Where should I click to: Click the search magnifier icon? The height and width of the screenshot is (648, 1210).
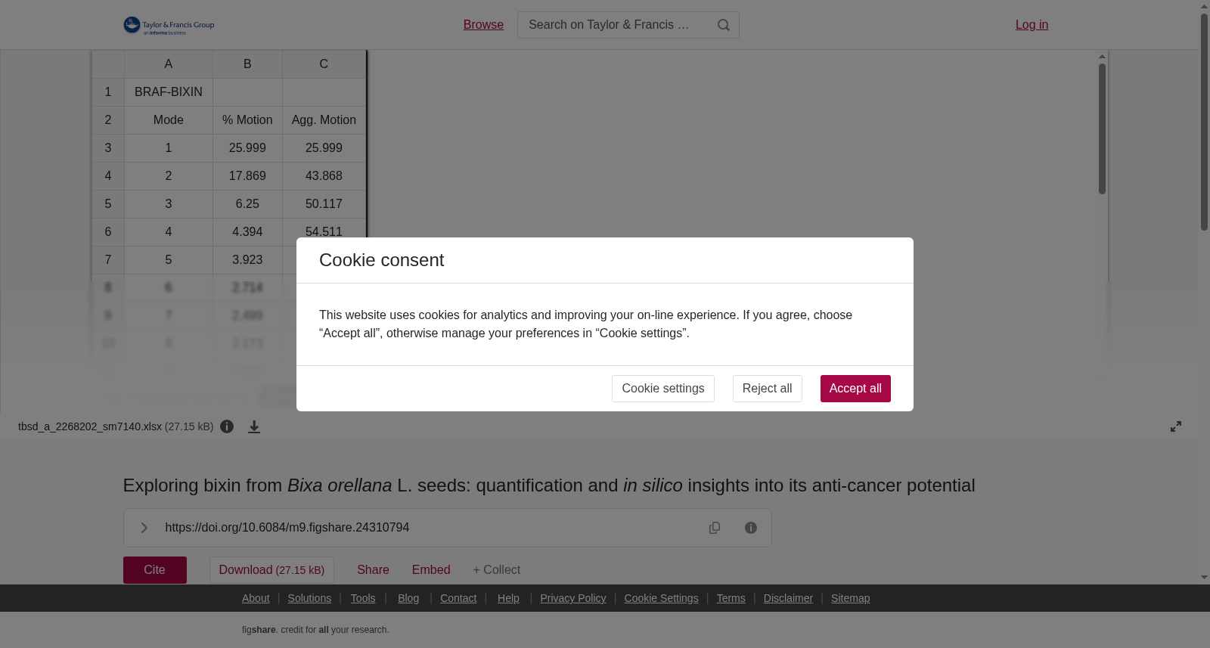tap(724, 25)
